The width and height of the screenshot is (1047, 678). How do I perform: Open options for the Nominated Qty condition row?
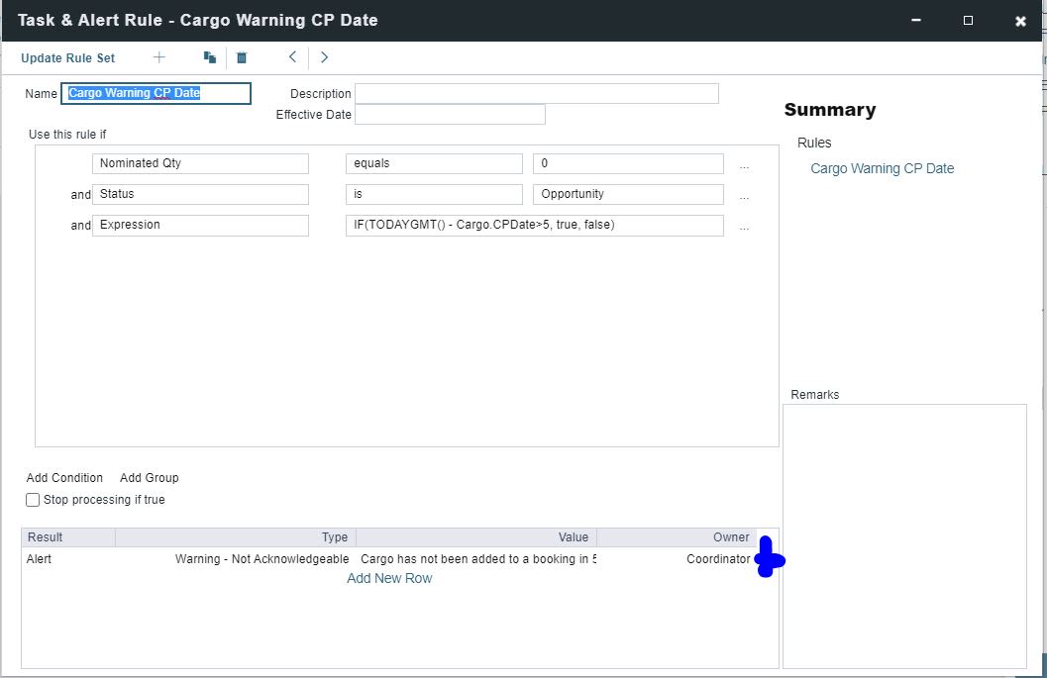click(744, 165)
